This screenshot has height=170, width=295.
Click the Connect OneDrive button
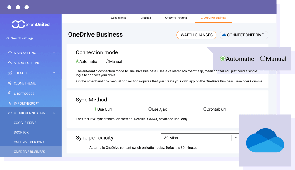pyautogui.click(x=244, y=35)
